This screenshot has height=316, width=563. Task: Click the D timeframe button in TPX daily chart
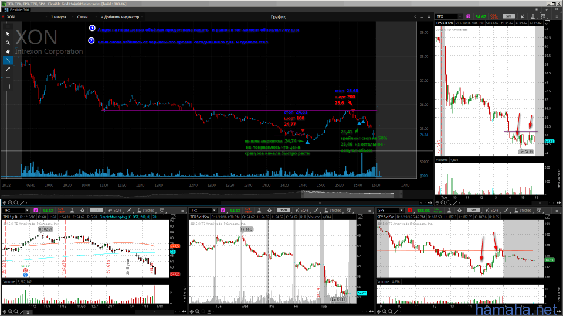coord(96,210)
